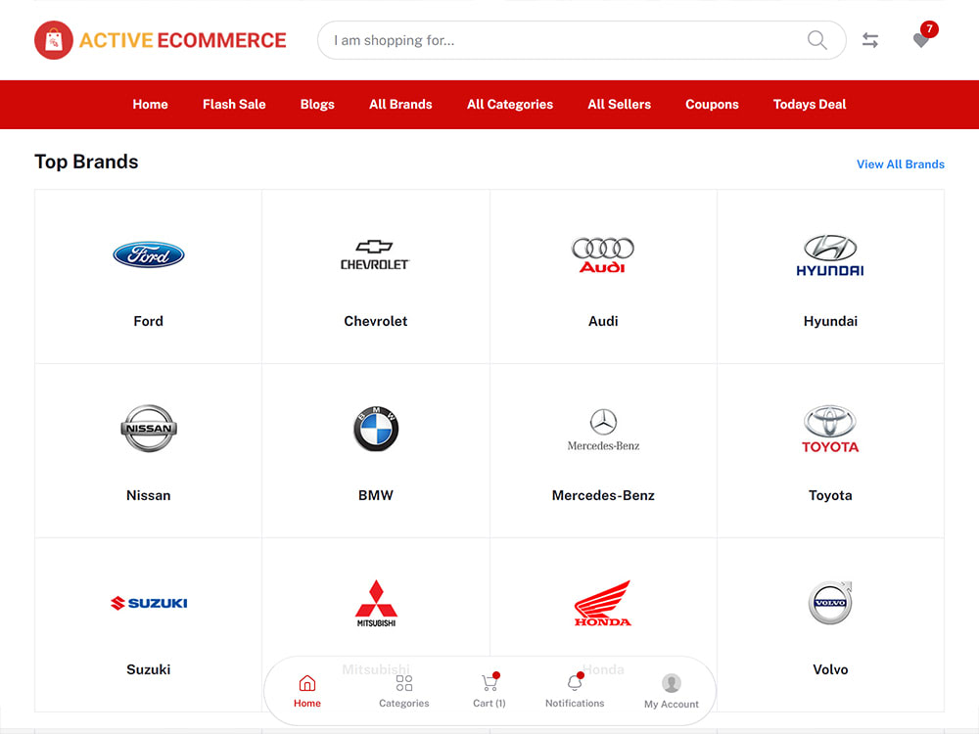The width and height of the screenshot is (979, 734).
Task: Click the Chevrolet logo
Action: point(375,254)
